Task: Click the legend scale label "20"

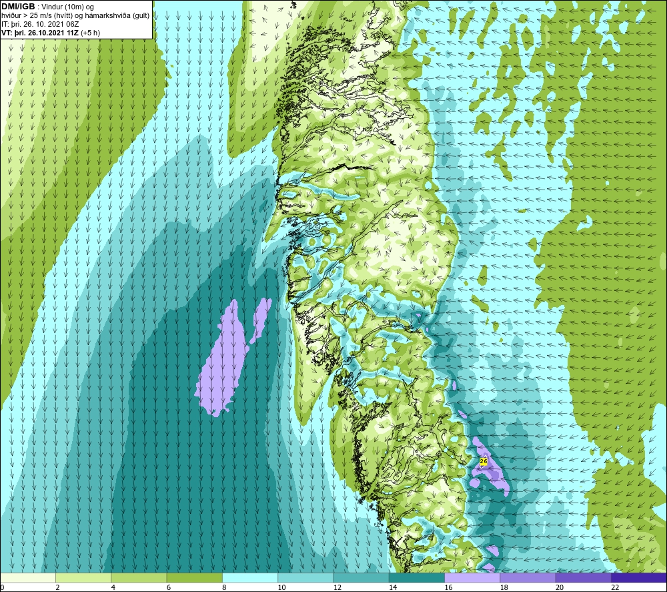Action: point(560,587)
